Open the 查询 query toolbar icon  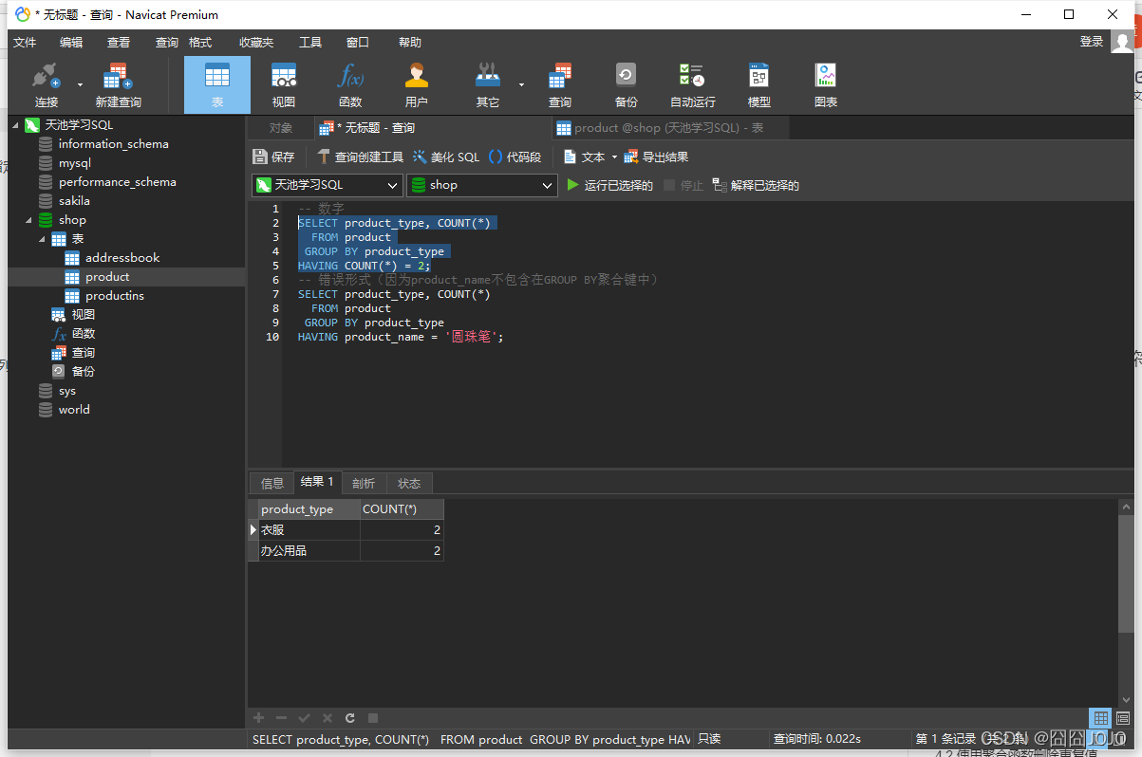pos(560,85)
